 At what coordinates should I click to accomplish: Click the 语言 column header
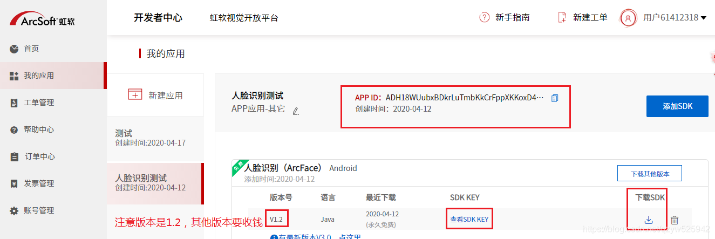pos(328,197)
